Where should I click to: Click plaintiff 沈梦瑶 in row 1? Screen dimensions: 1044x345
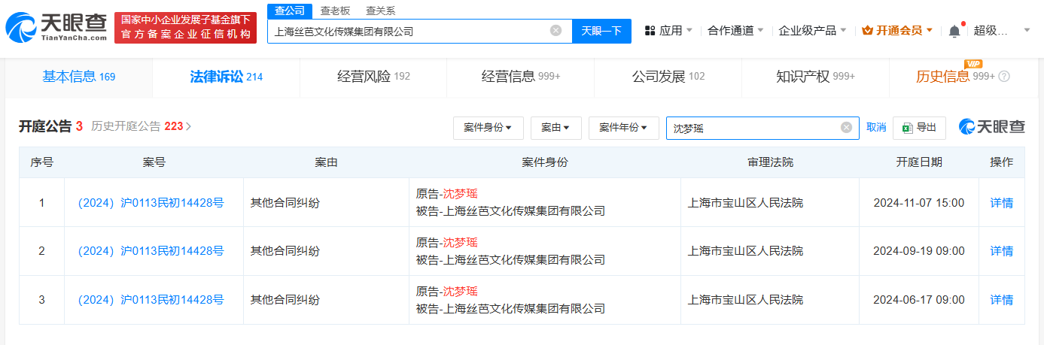coord(460,193)
